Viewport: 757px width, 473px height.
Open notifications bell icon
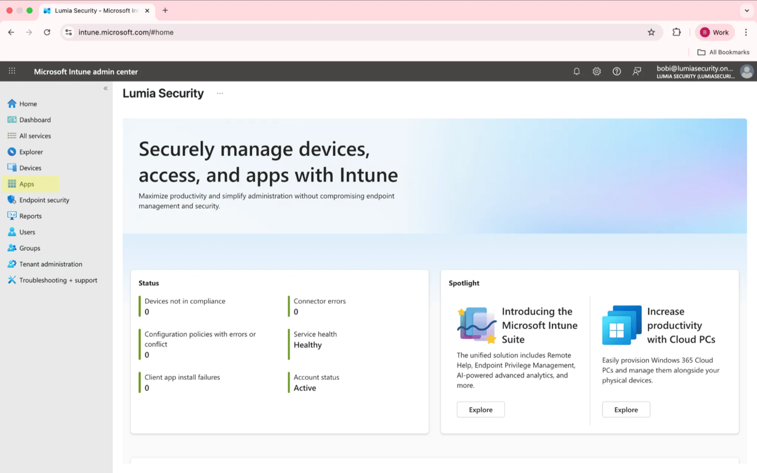pyautogui.click(x=577, y=71)
